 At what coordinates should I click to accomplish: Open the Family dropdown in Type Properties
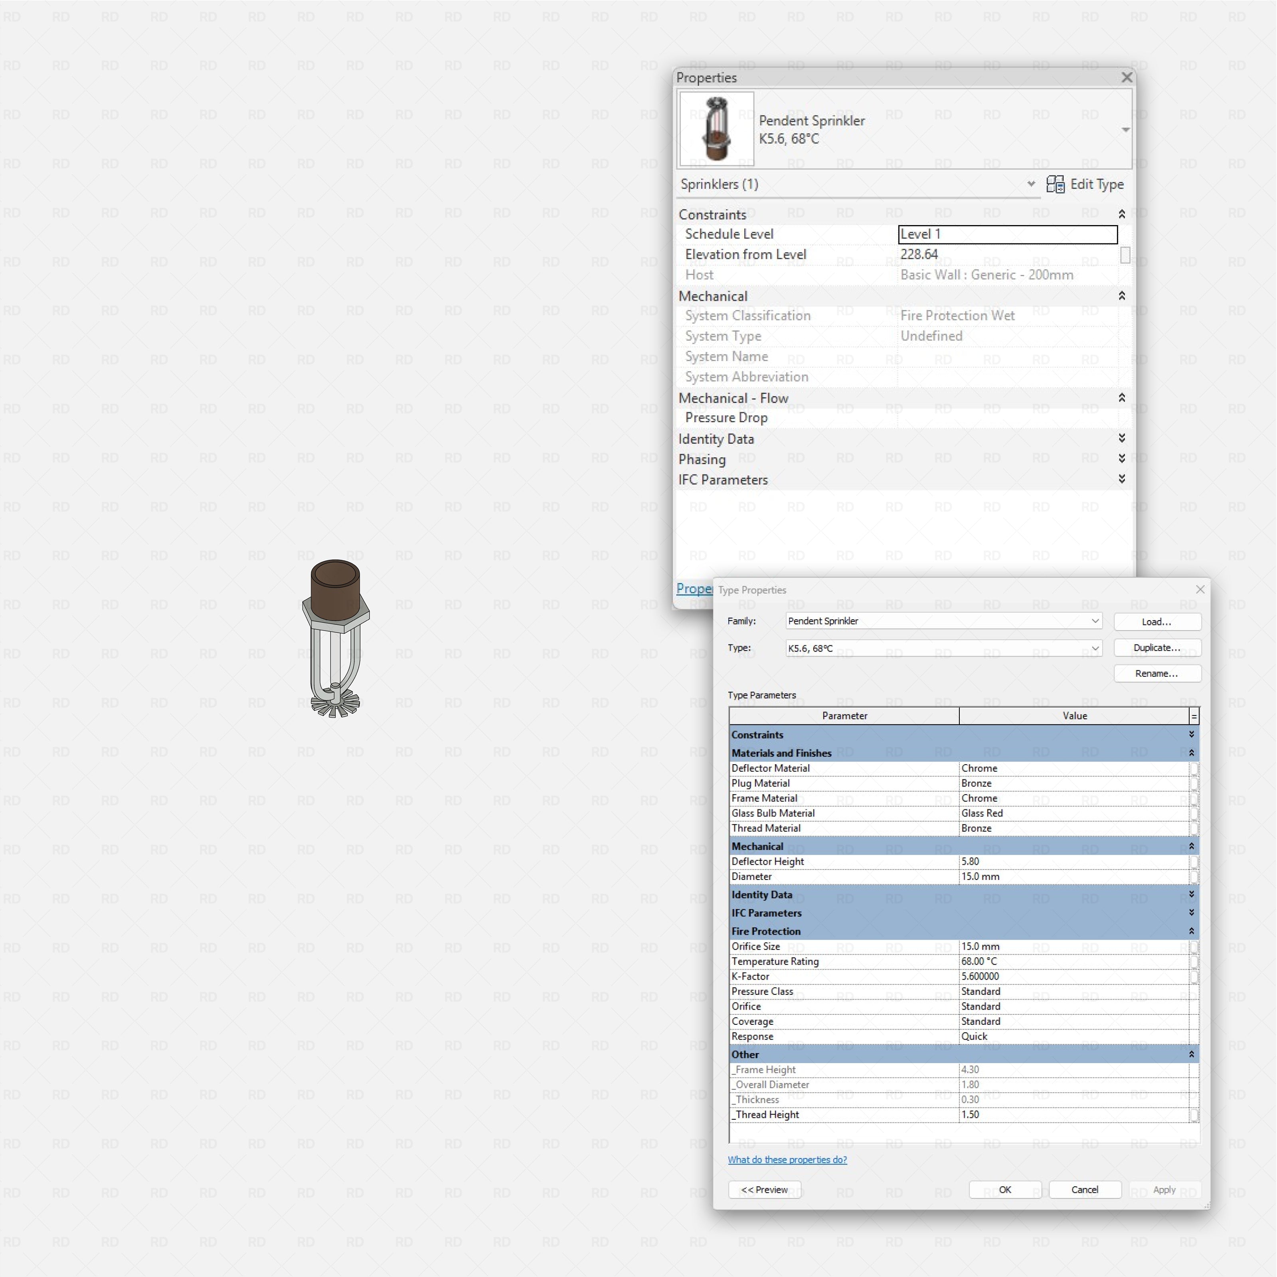coord(1095,621)
